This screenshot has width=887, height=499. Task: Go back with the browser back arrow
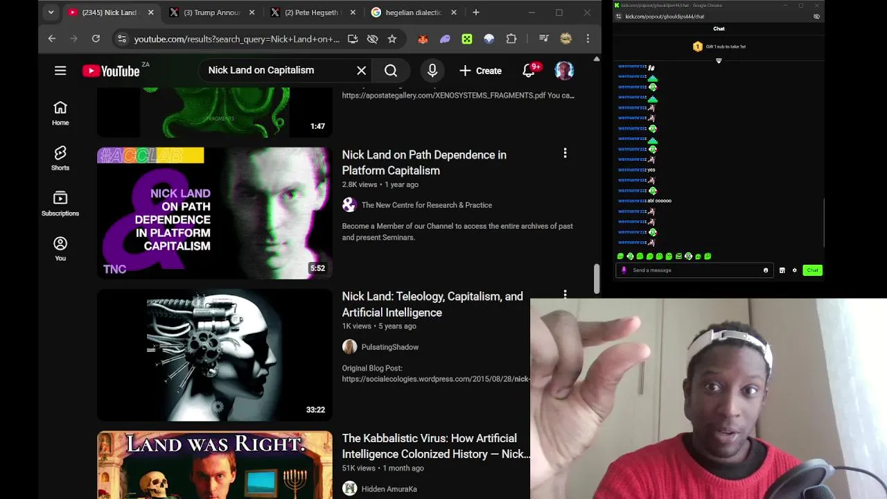tap(52, 39)
